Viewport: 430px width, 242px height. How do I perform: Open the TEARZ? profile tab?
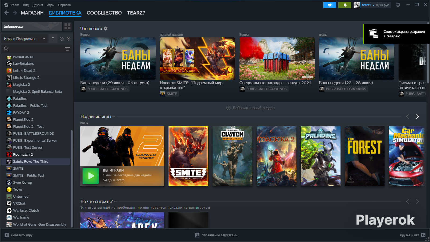136,13
